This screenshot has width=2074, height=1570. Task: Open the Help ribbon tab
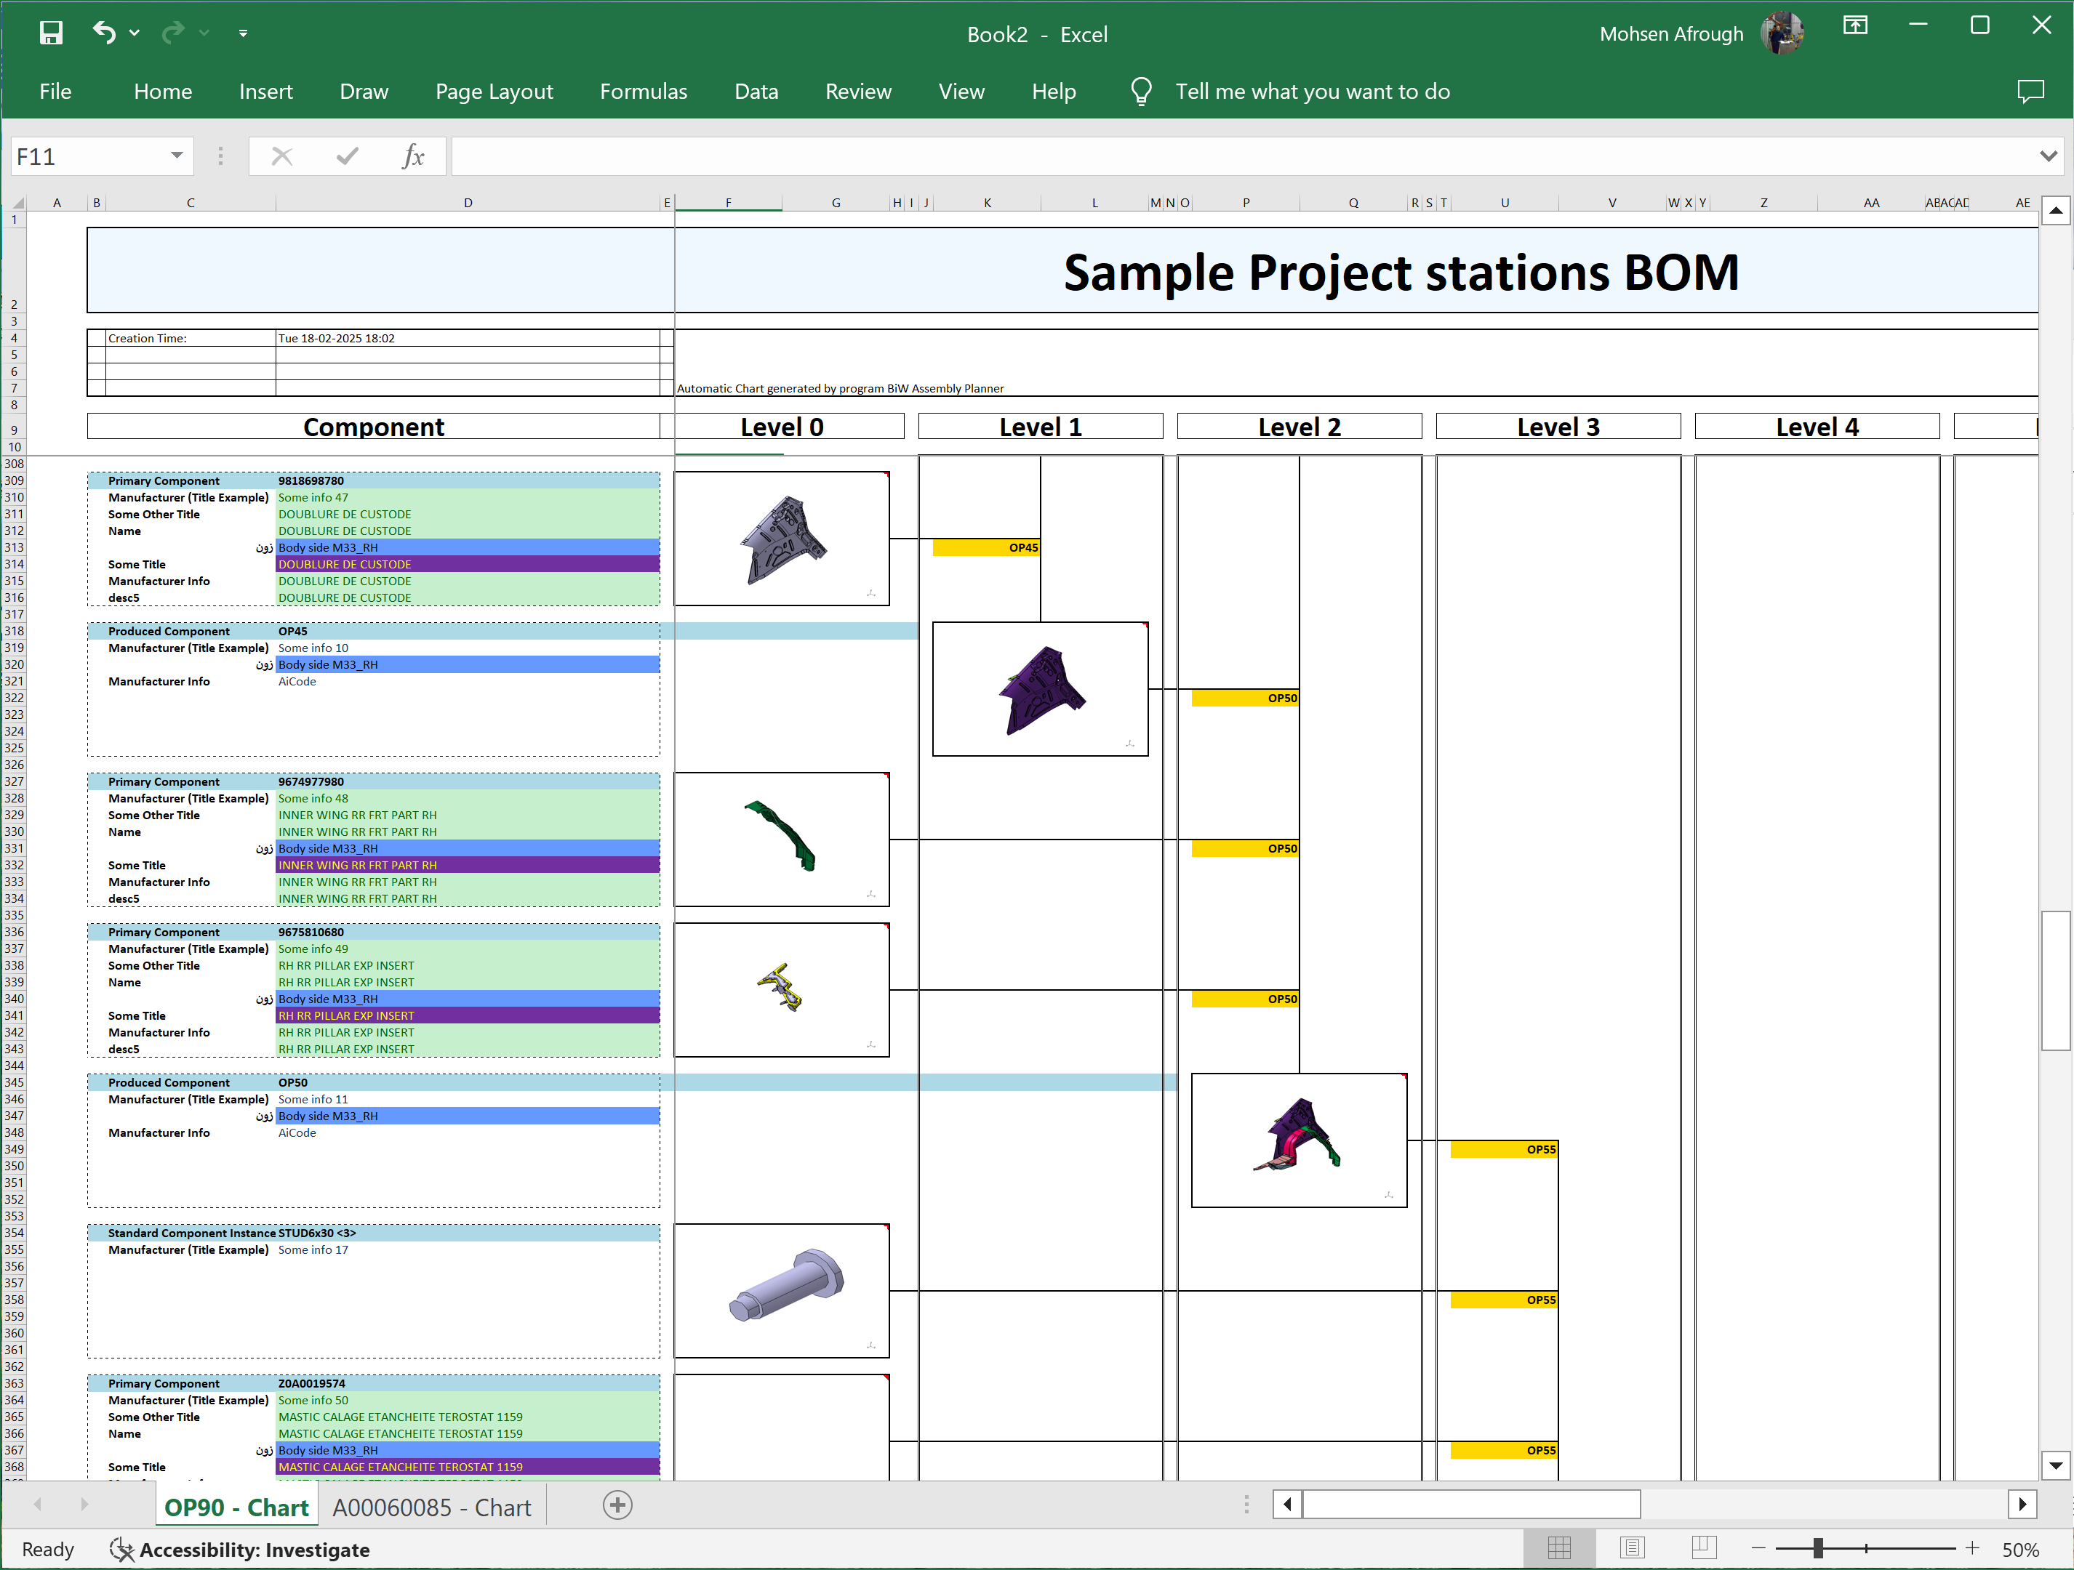tap(1054, 91)
